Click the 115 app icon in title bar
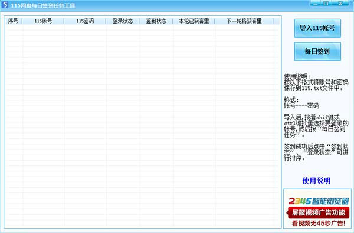This screenshot has width=354, height=233. [x=5, y=5]
